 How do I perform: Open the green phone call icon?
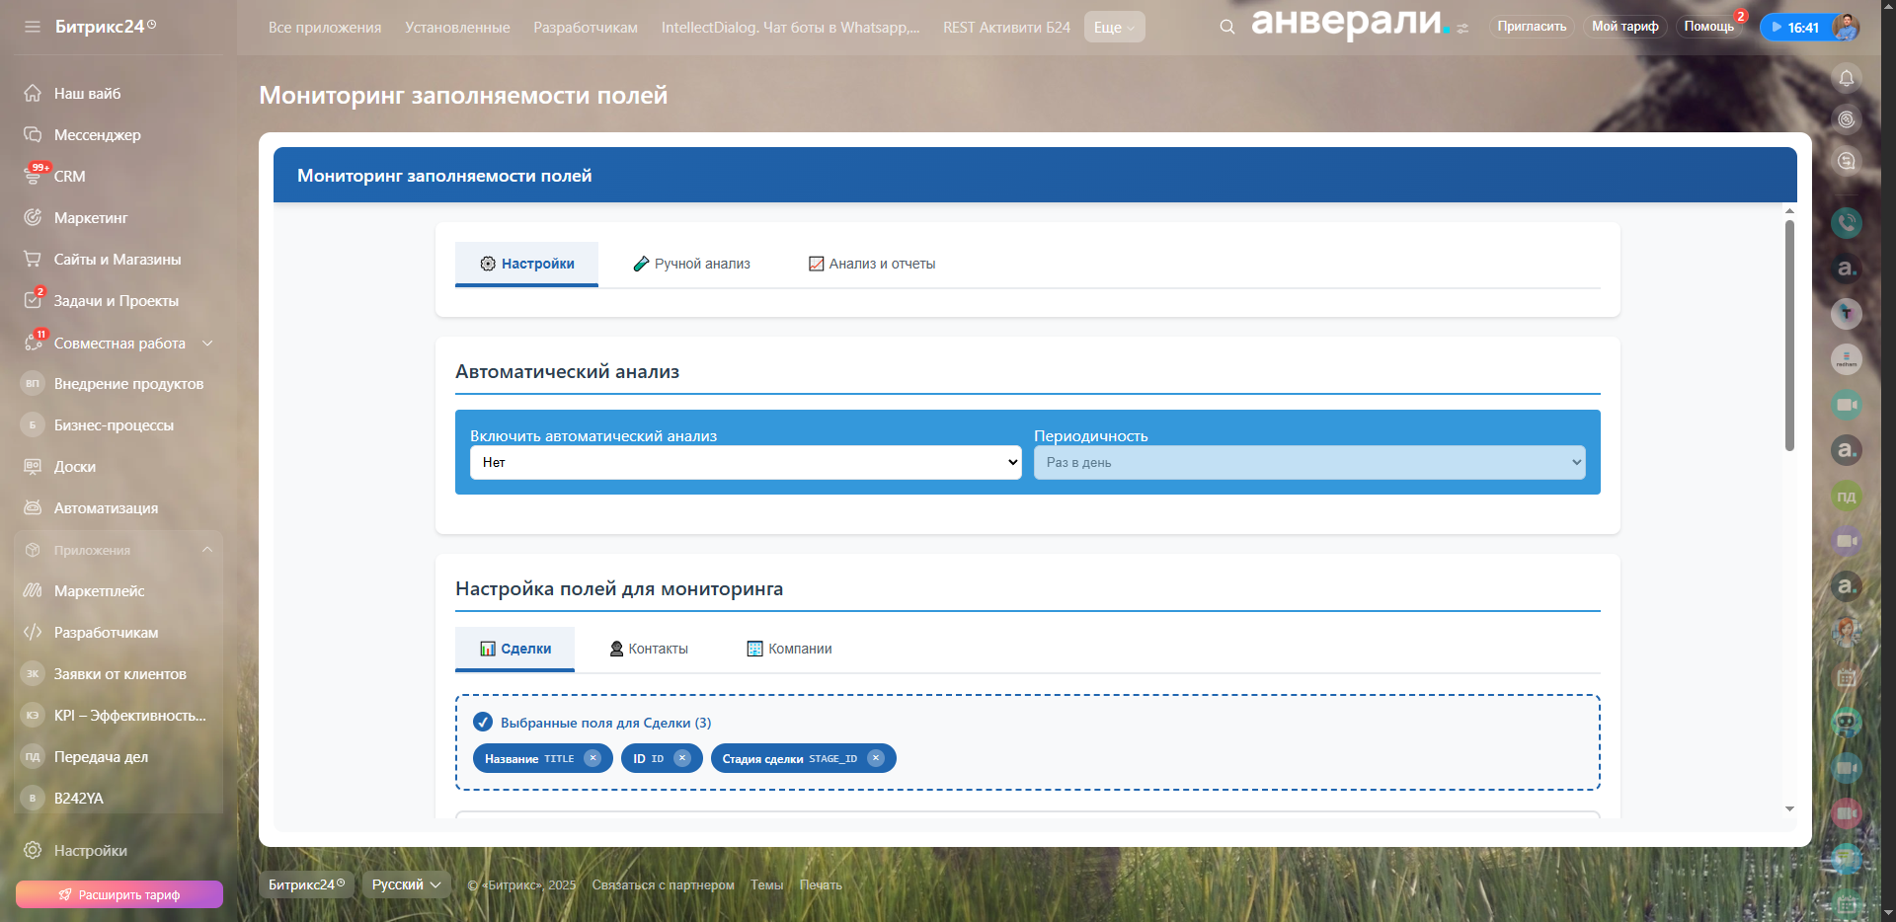[x=1847, y=223]
